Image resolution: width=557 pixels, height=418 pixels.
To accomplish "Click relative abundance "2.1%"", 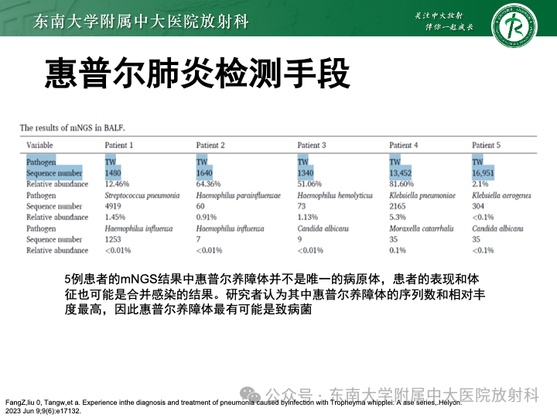I will 480,184.
